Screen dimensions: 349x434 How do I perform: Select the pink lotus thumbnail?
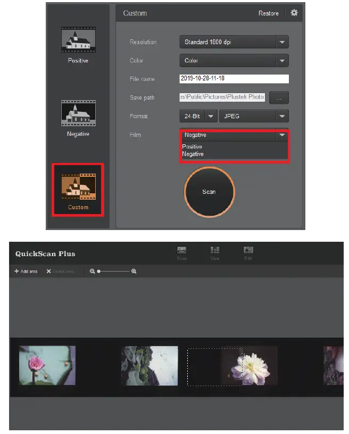pos(47,365)
